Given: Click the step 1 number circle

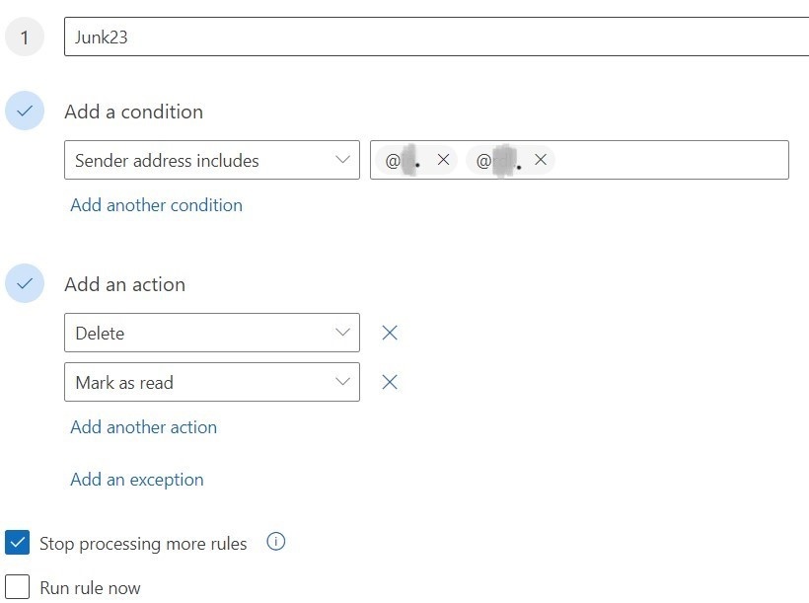Looking at the screenshot, I should [x=25, y=37].
